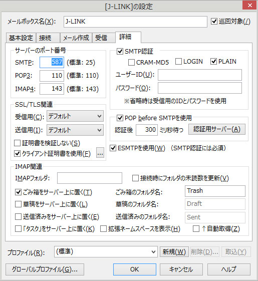Image resolution: width=258 pixels, height=281 pixels.
Task: Open ヘルプ button
Action: click(229, 269)
